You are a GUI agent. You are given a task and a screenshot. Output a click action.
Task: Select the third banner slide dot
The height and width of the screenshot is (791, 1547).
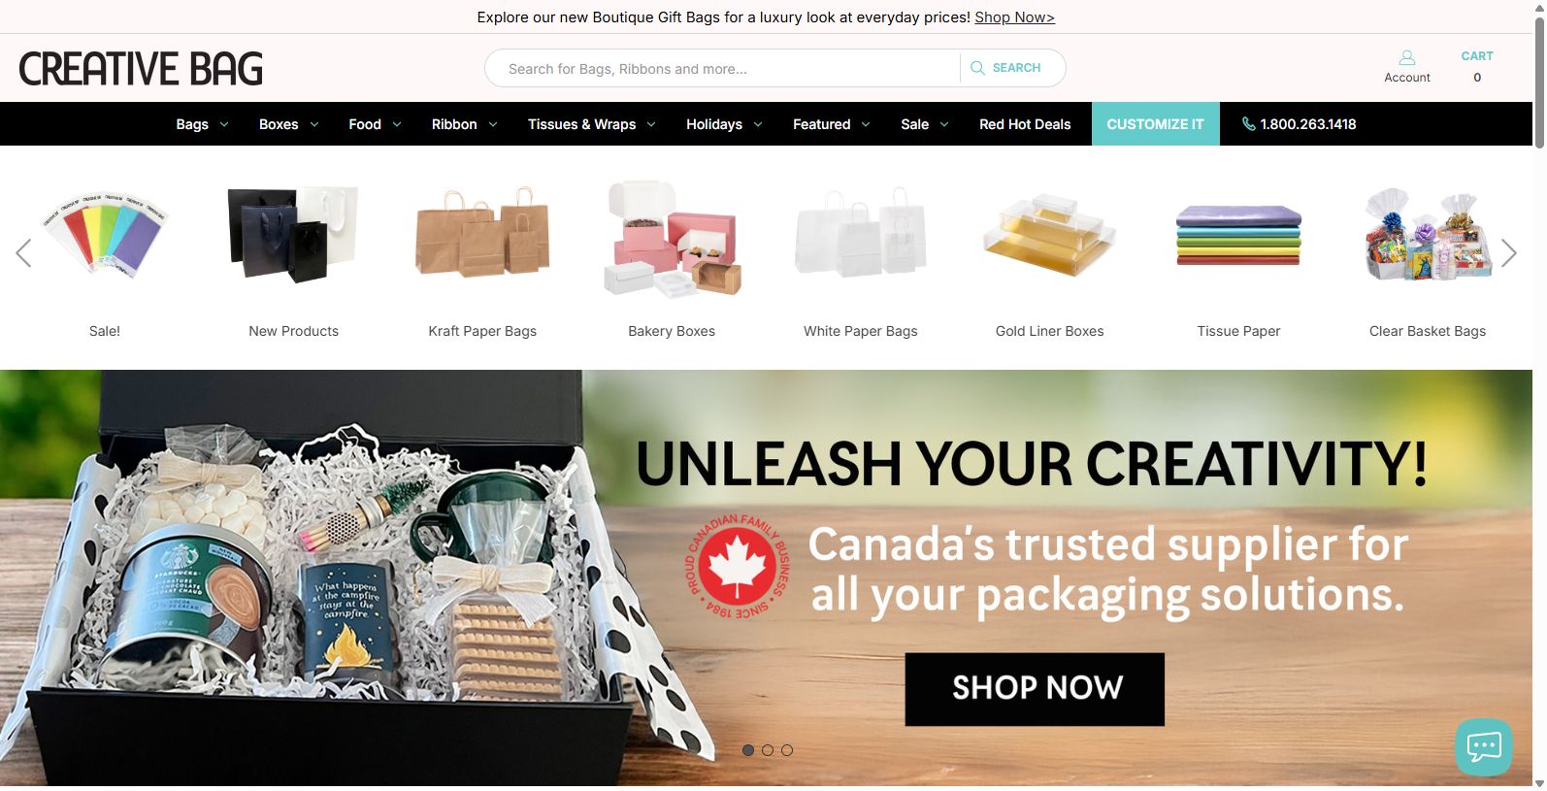click(x=787, y=750)
